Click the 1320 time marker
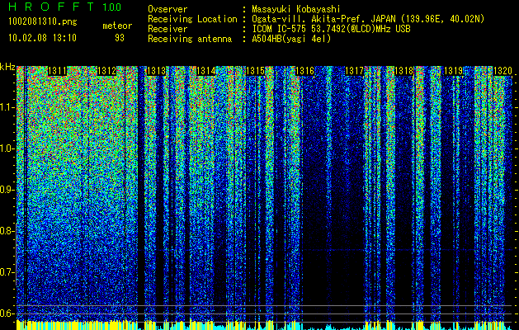Viewport: 519px width, 330px height. [502, 71]
